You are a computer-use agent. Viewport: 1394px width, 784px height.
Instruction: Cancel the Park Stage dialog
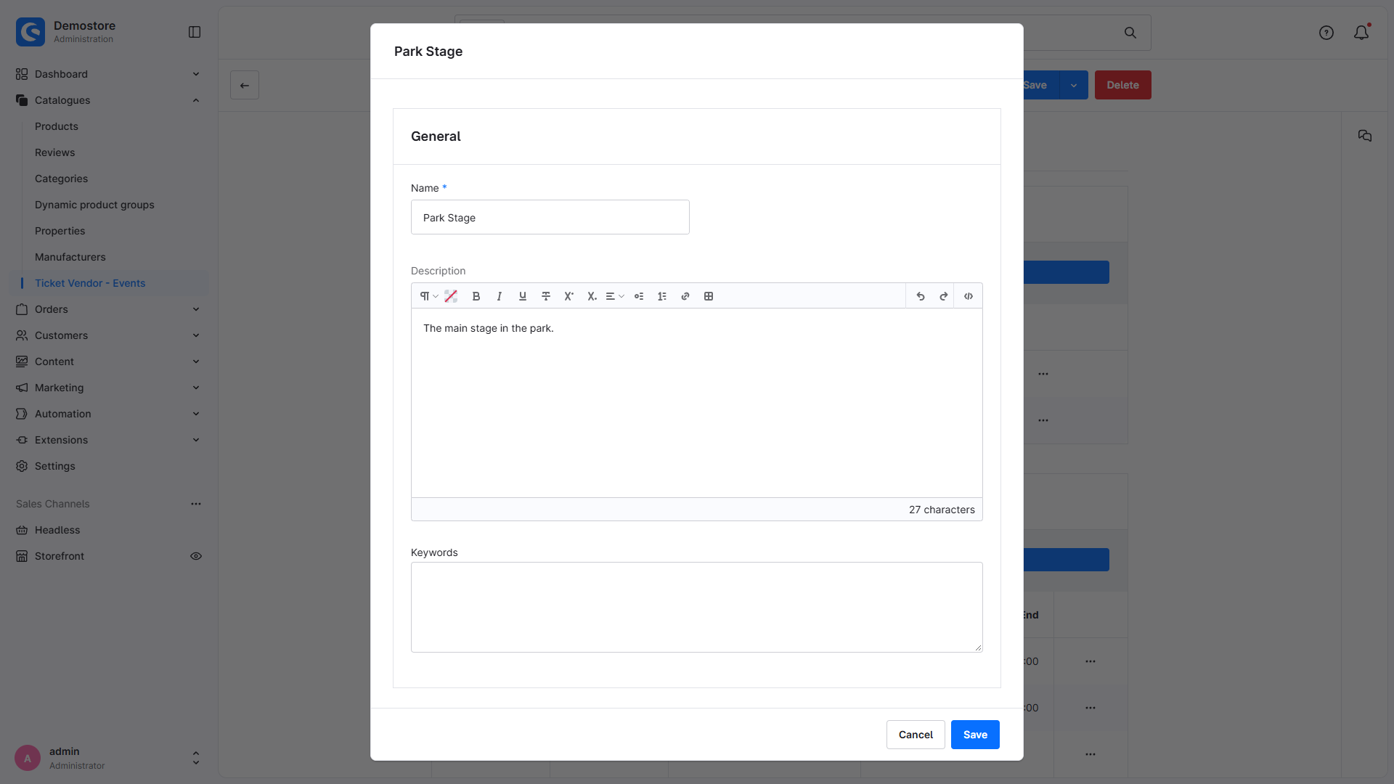[x=916, y=735]
